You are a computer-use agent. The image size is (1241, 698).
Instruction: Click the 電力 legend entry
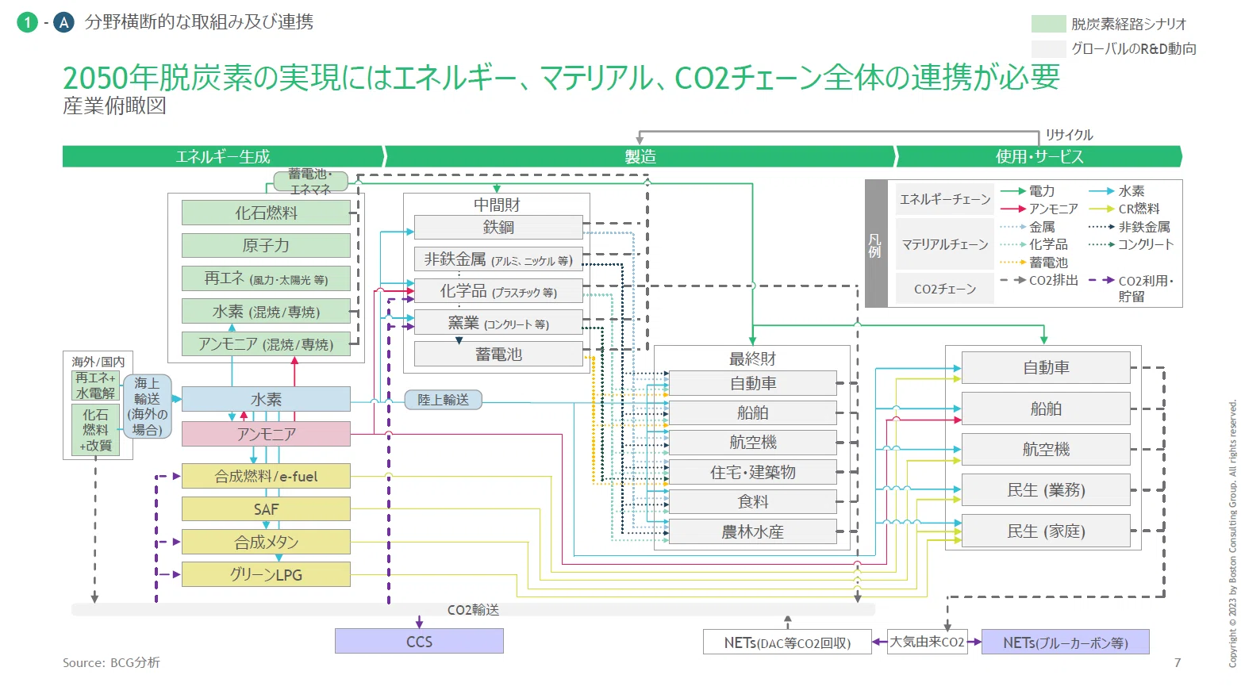[1028, 191]
